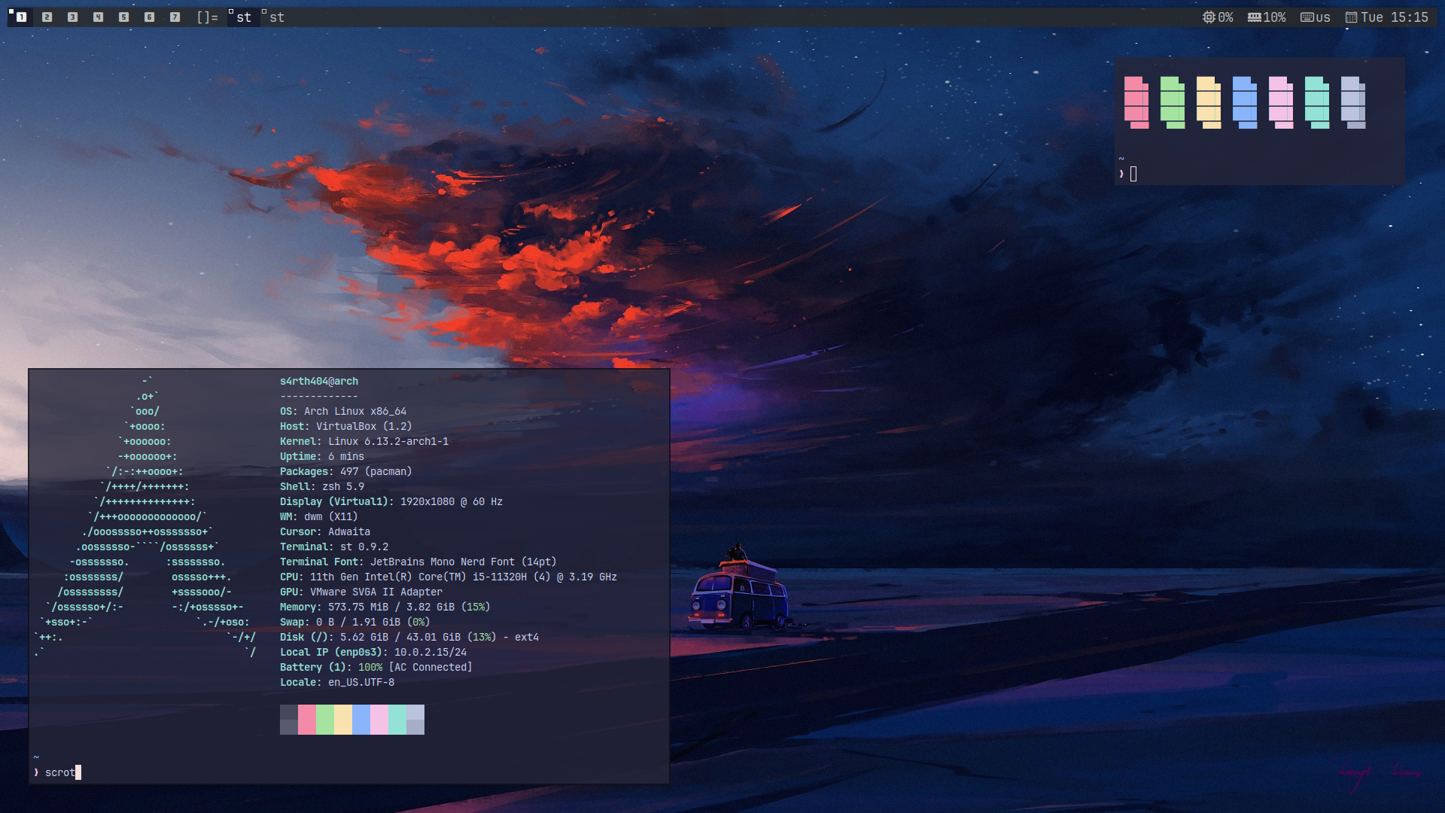Viewport: 1445px width, 813px height.
Task: Click the Terminal Font JetBrains Mono line
Action: [x=418, y=562]
